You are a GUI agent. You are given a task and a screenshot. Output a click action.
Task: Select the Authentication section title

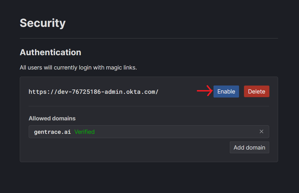point(50,52)
